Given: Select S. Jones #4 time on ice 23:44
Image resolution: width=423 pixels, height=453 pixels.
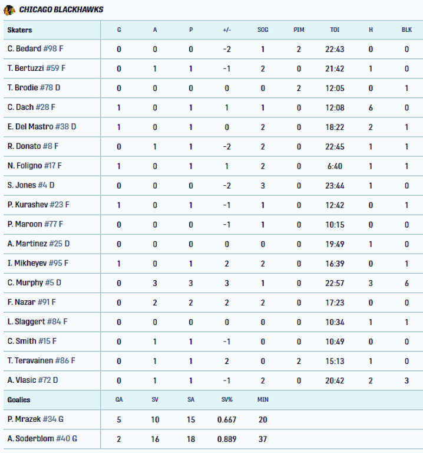Looking at the screenshot, I should 335,186.
